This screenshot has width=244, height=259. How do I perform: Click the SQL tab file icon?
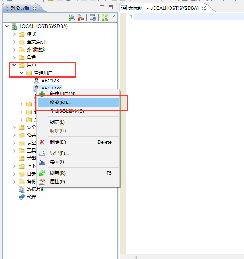click(124, 8)
